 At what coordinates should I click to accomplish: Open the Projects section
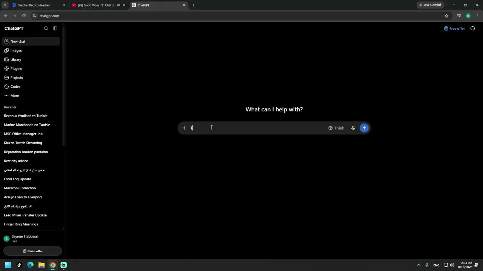(31, 78)
